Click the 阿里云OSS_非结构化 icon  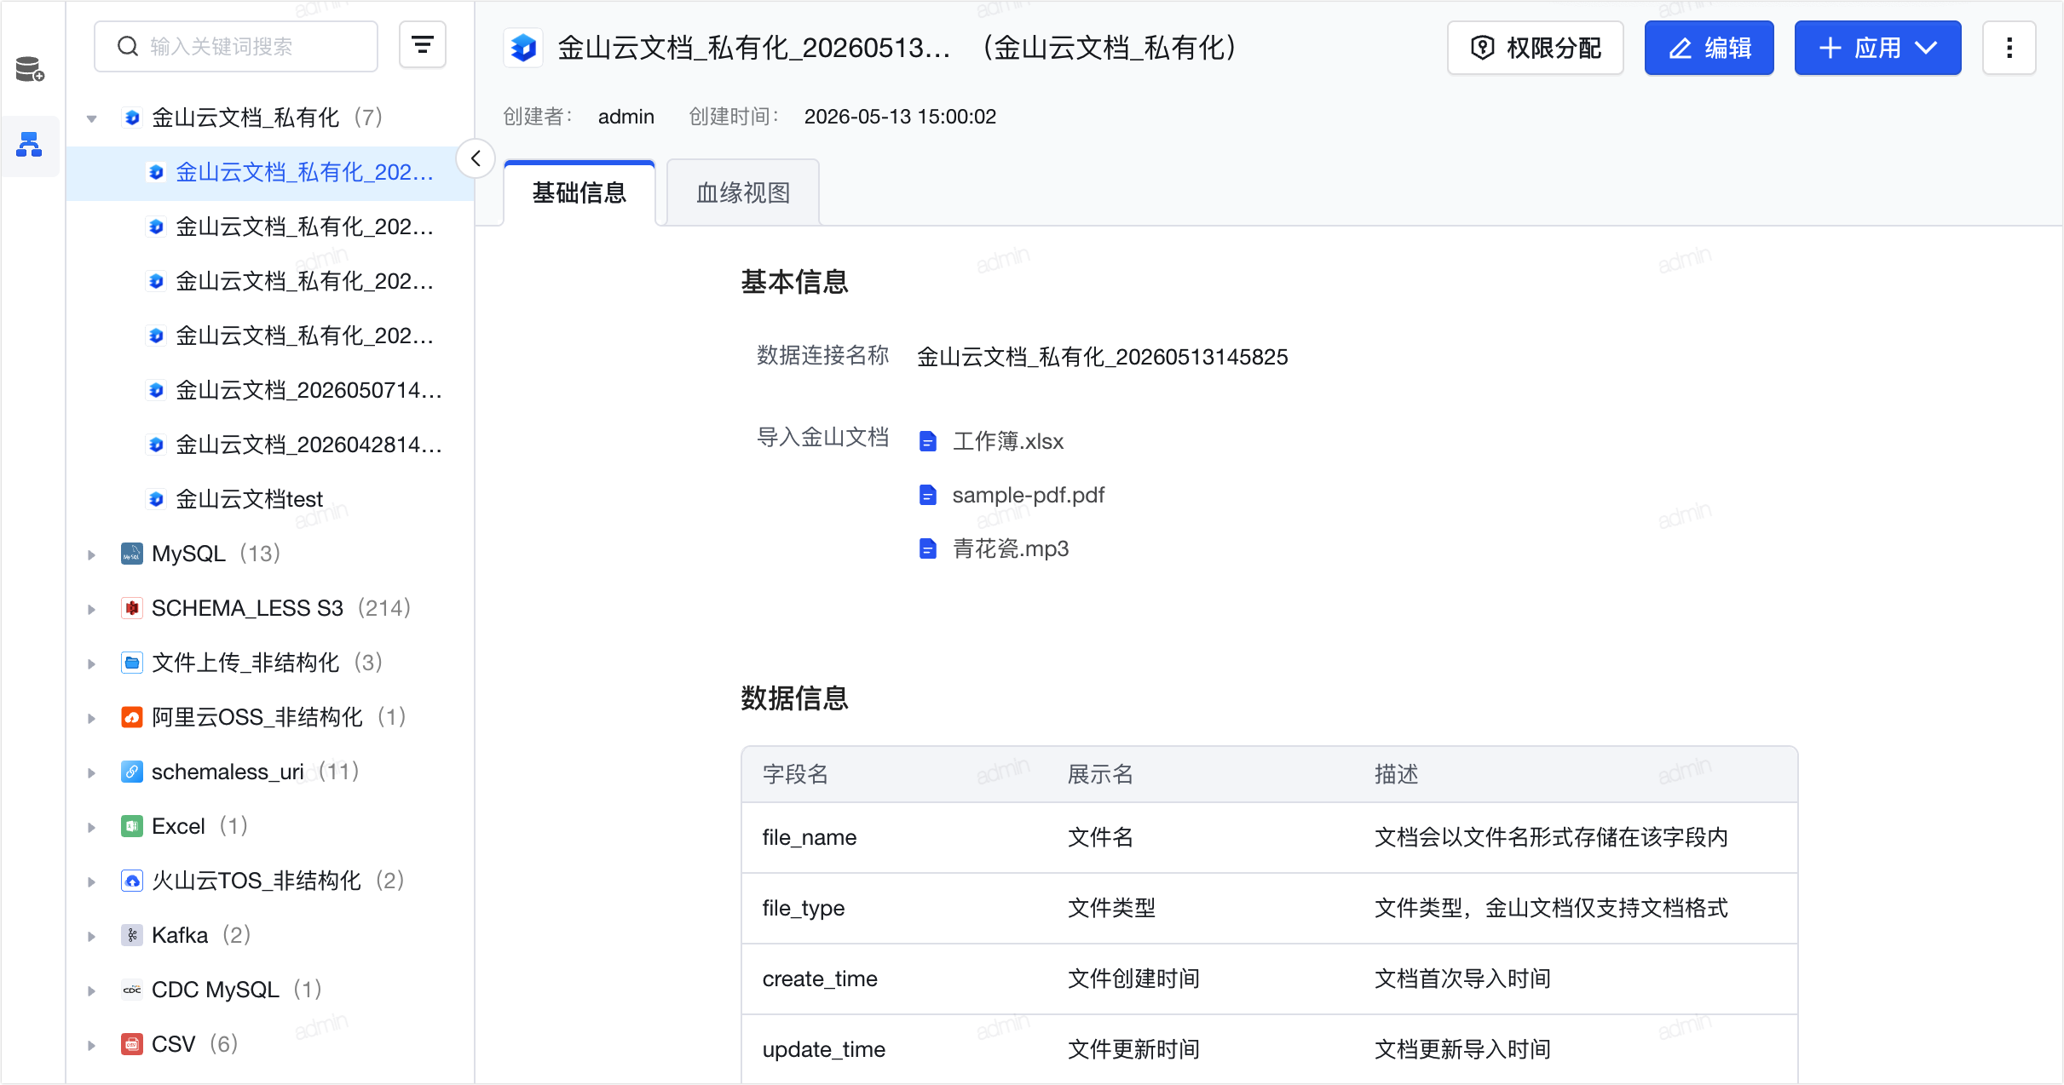132,717
